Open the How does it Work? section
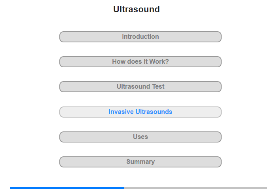The width and height of the screenshot is (277, 190). tap(140, 62)
